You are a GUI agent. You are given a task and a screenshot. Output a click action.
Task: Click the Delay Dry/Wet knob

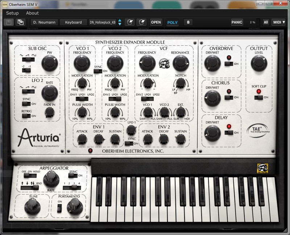click(212, 133)
